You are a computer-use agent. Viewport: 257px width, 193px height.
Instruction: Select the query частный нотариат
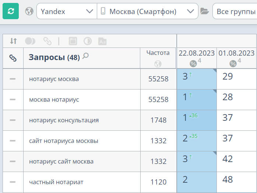(x=56, y=182)
